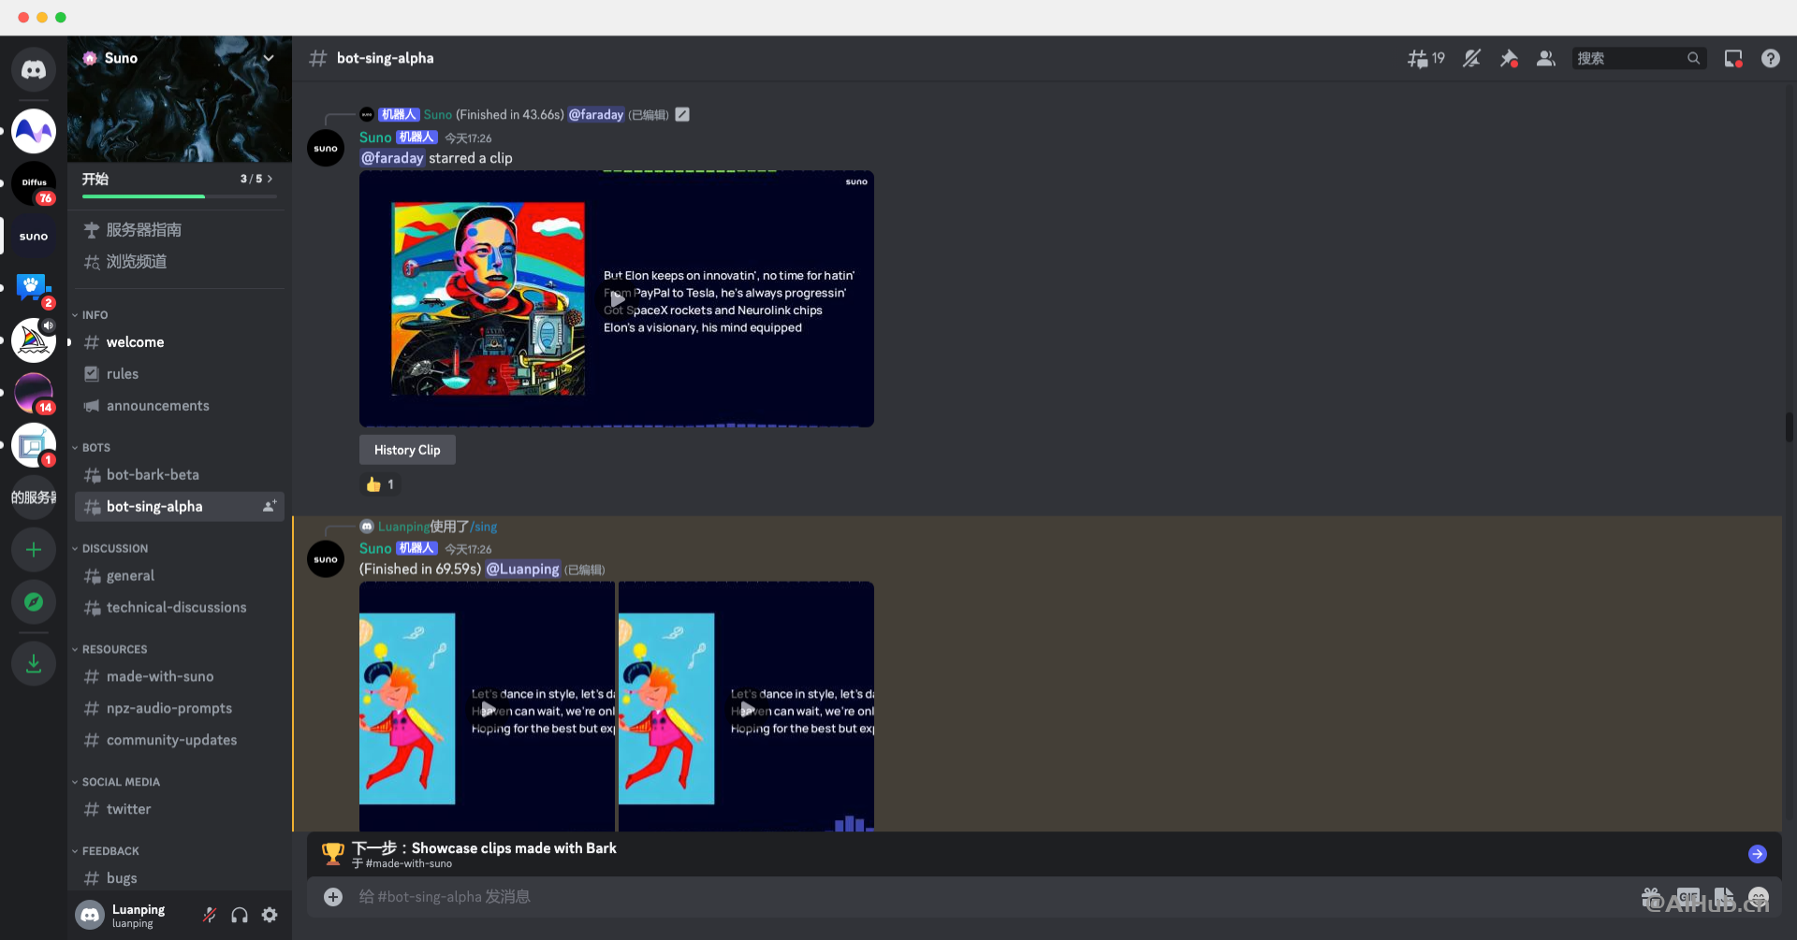
Task: Open the blue paw server icon
Action: click(x=34, y=288)
